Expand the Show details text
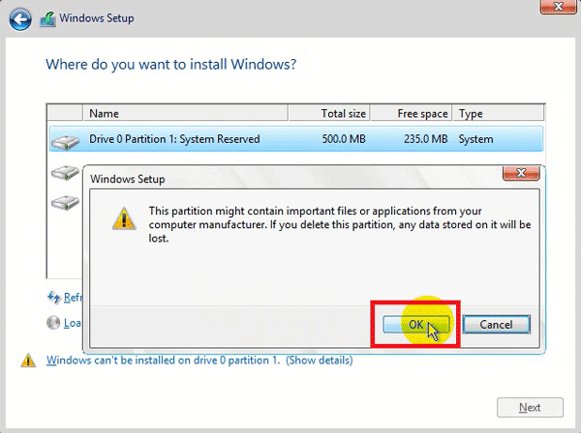The width and height of the screenshot is (581, 433). pyautogui.click(x=320, y=361)
